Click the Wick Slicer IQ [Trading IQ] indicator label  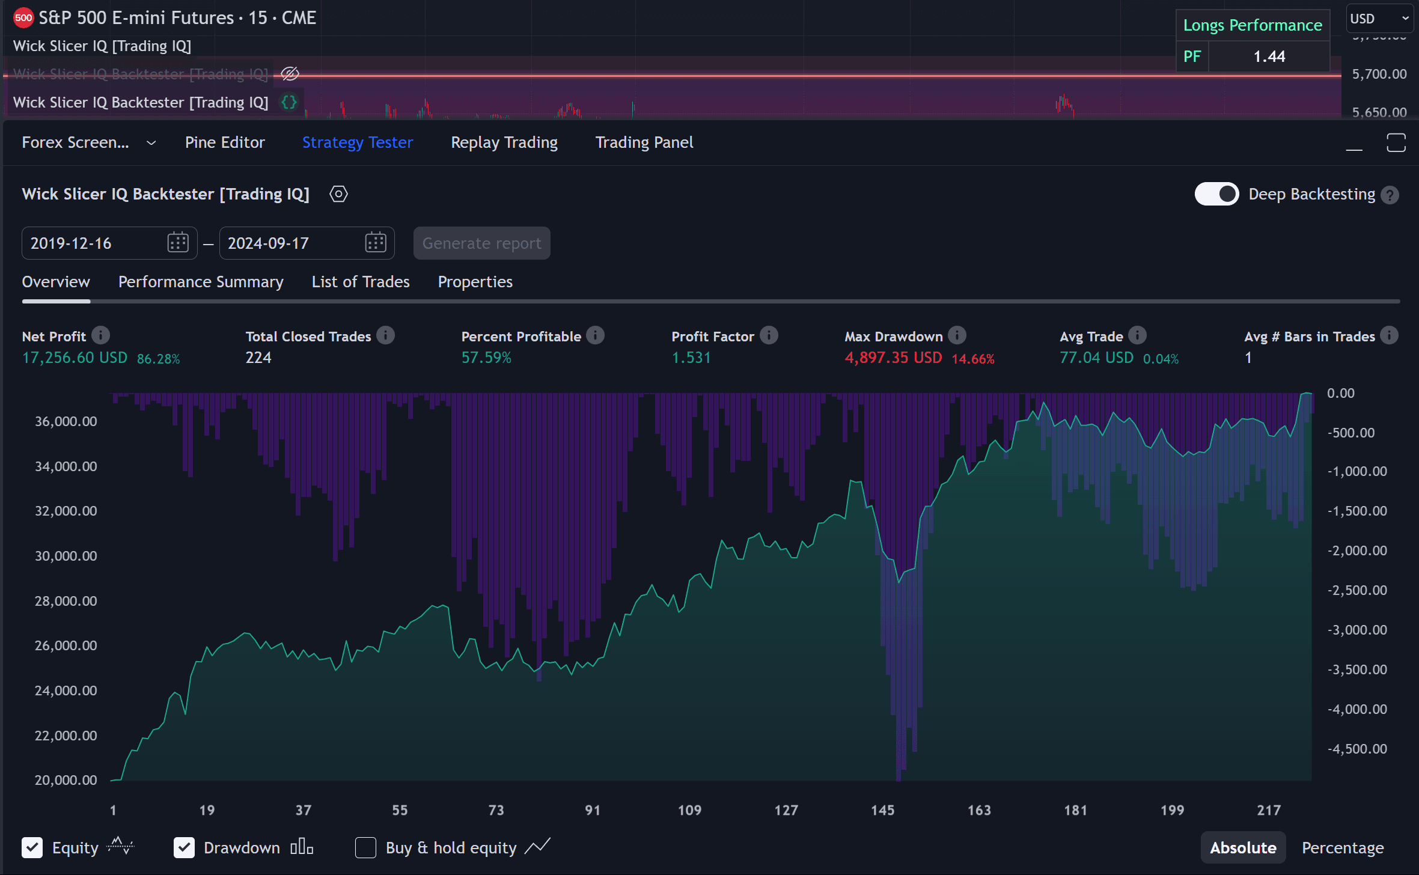pos(102,46)
